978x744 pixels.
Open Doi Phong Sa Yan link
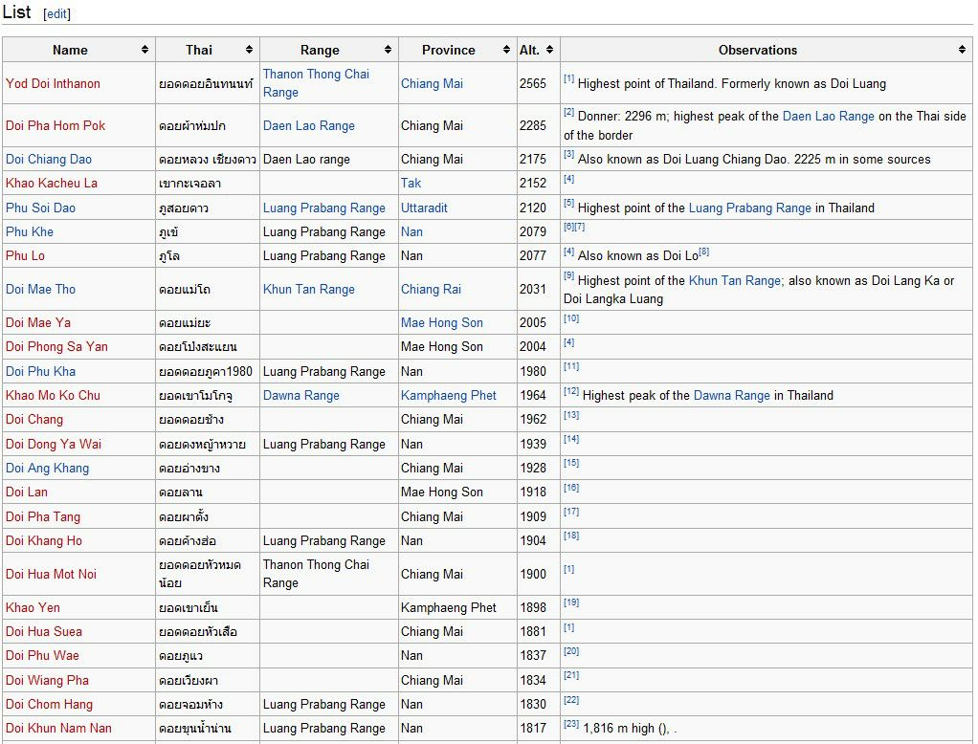coord(56,346)
